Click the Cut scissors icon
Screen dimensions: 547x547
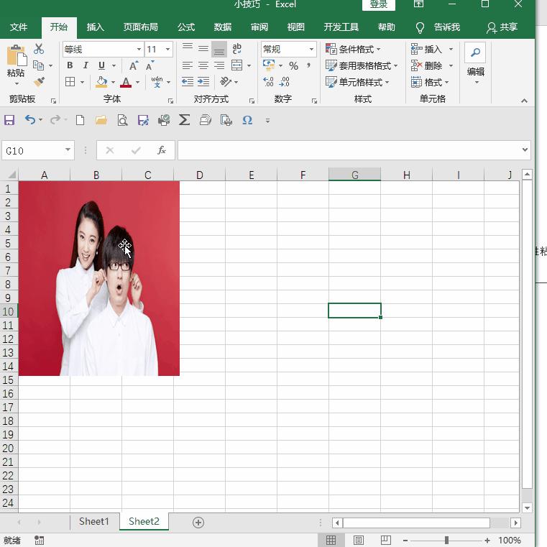tap(39, 49)
